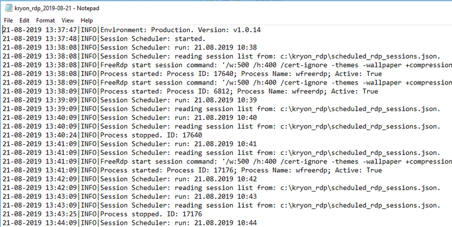This screenshot has height=227, width=452.
Task: Click the 'run: 21.08.2019 10:38' text
Action: [x=216, y=47]
